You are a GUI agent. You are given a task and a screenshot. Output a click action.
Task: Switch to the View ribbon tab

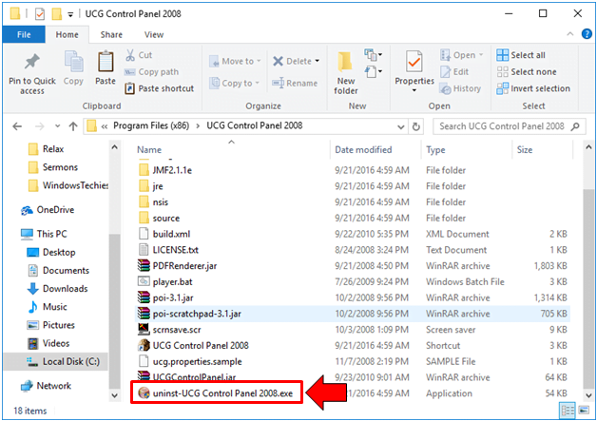(x=153, y=35)
